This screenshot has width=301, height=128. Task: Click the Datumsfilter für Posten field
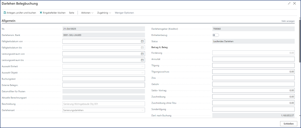[x=104, y=91]
